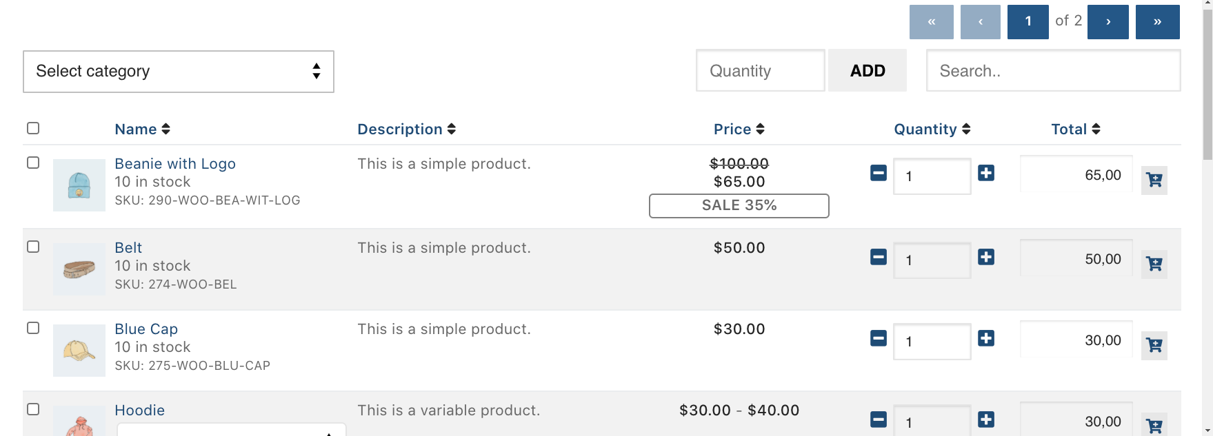The width and height of the screenshot is (1213, 436).
Task: Tick the checkbox for Beanie with Logo
Action: click(x=32, y=163)
